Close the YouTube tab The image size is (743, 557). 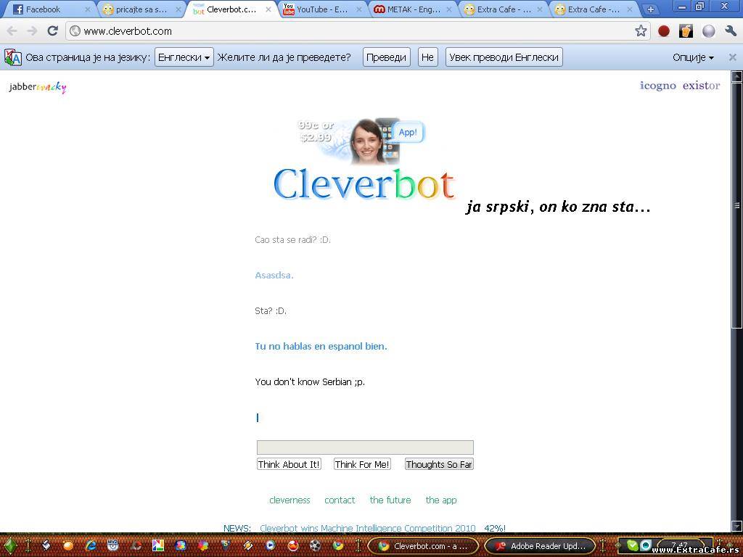pyautogui.click(x=358, y=9)
